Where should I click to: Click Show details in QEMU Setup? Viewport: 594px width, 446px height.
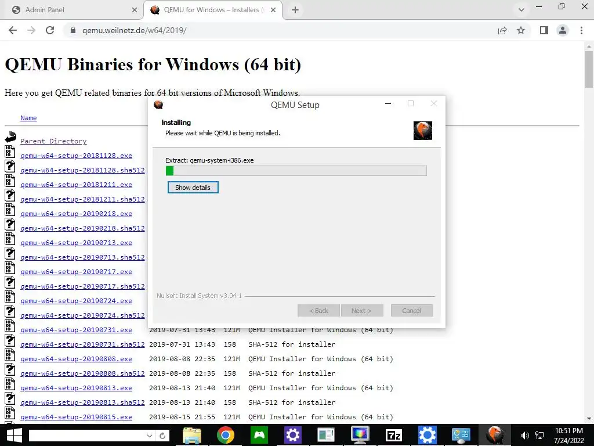pyautogui.click(x=193, y=188)
